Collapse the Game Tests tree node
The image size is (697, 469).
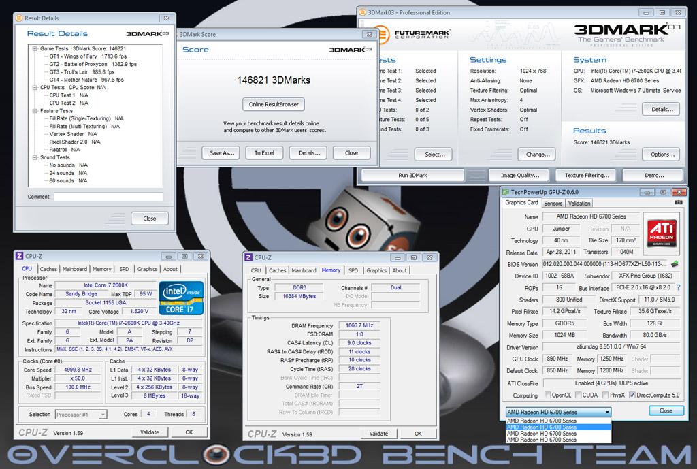tap(35, 49)
